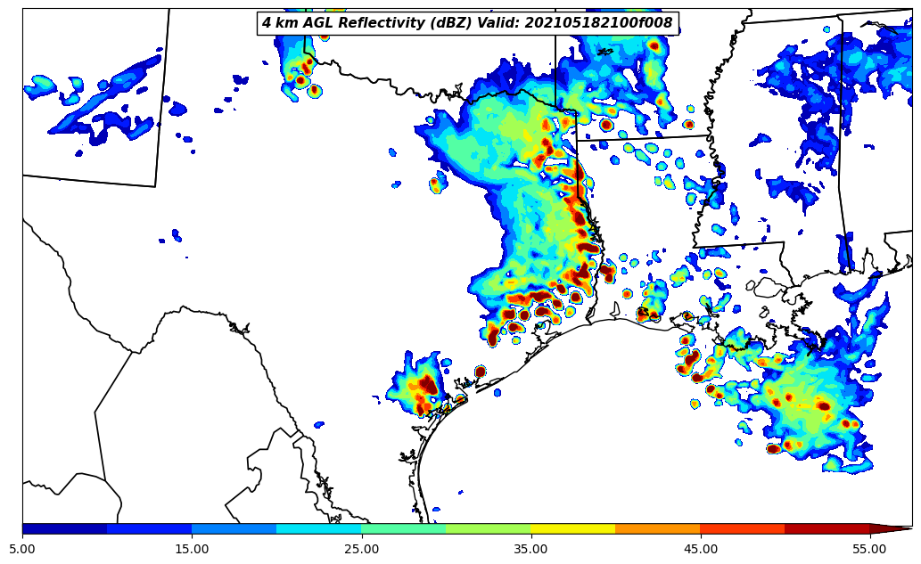Click the 15.00 colorbar tick label
This screenshot has height=564, width=921.
click(x=192, y=549)
